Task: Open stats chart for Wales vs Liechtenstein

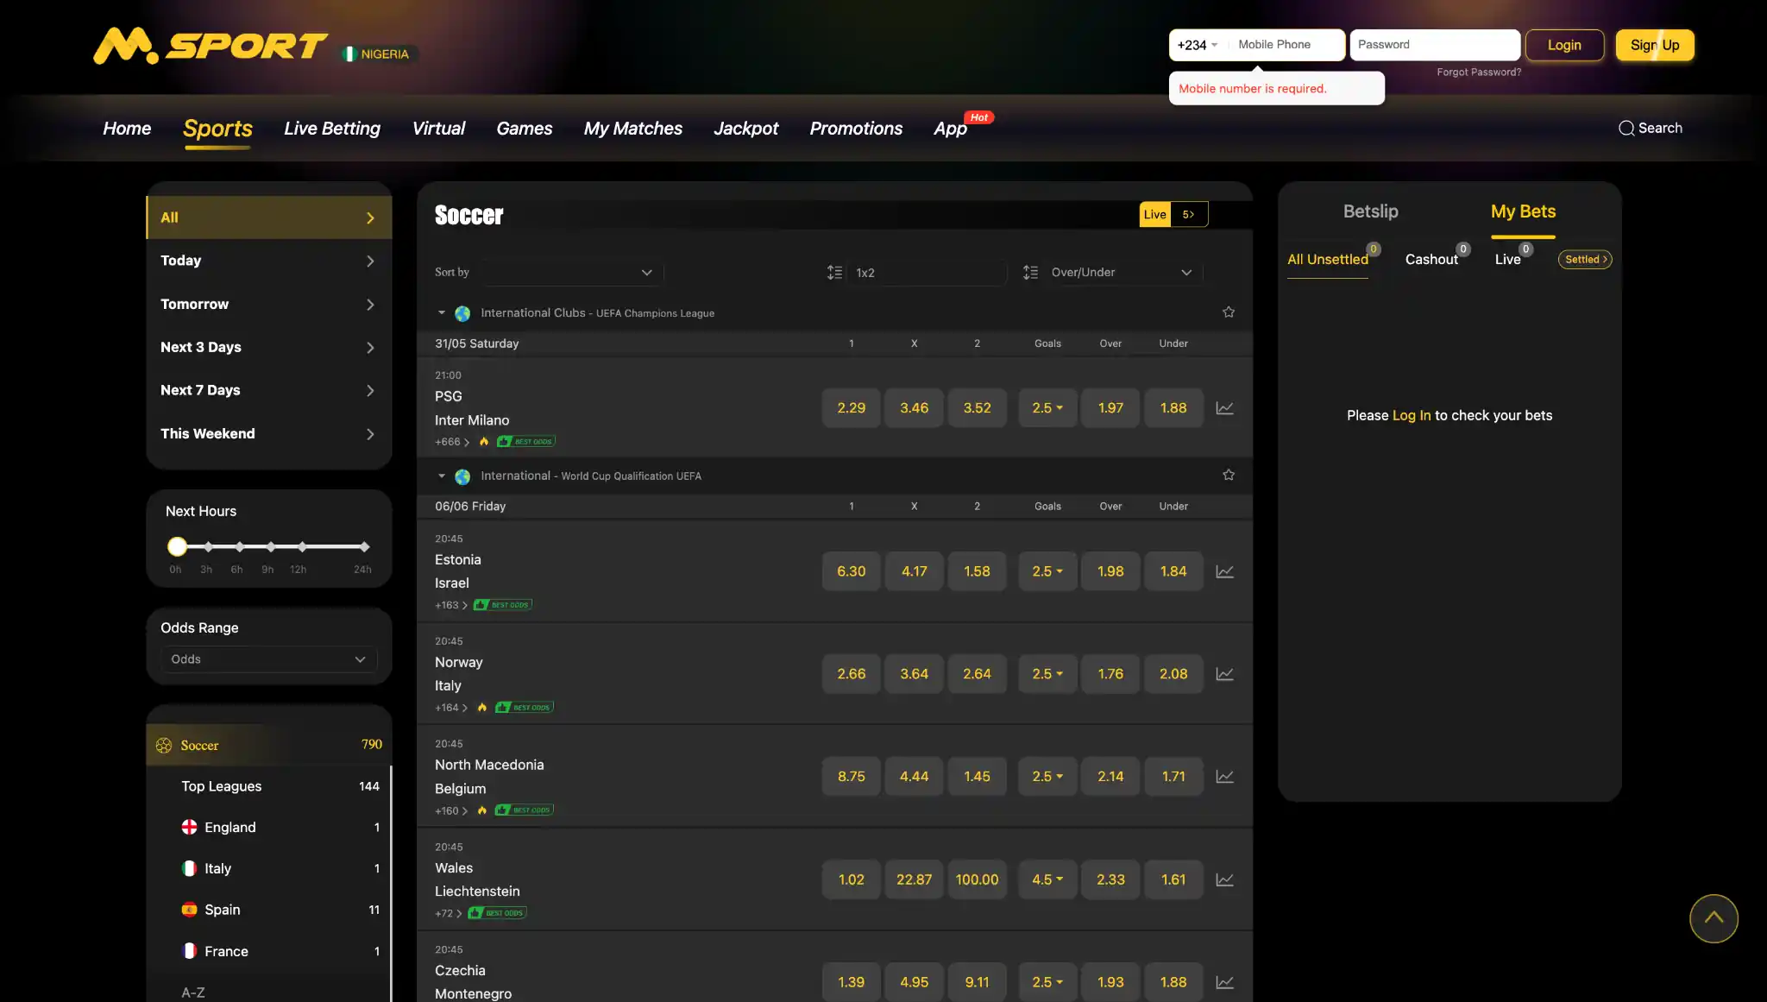Action: point(1224,879)
